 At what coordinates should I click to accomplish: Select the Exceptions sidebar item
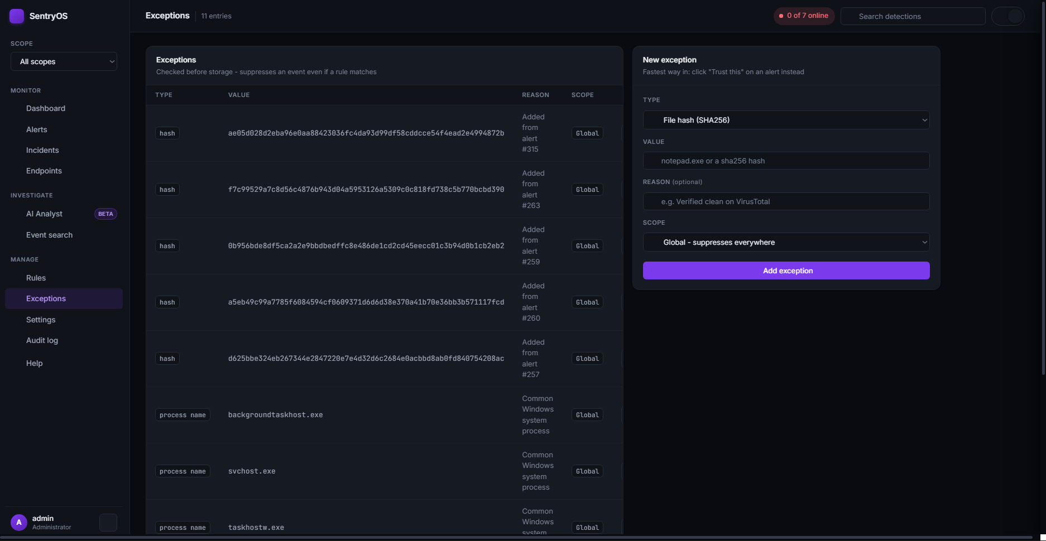pos(64,298)
